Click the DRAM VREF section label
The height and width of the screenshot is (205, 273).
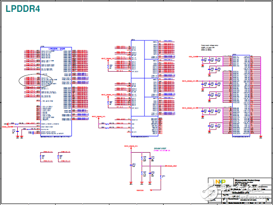(x=160, y=149)
